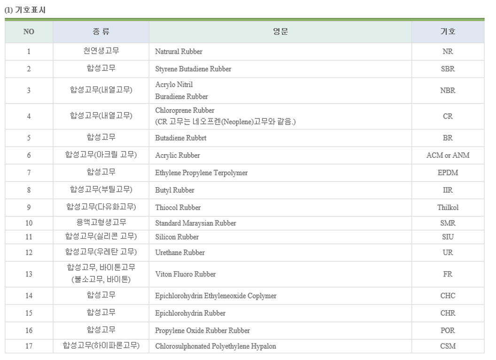Viewport: 496px width, 360px height.
Task: Select the 'Propylene Oxide Rubber Rubber' cell
Action: pyautogui.click(x=202, y=330)
